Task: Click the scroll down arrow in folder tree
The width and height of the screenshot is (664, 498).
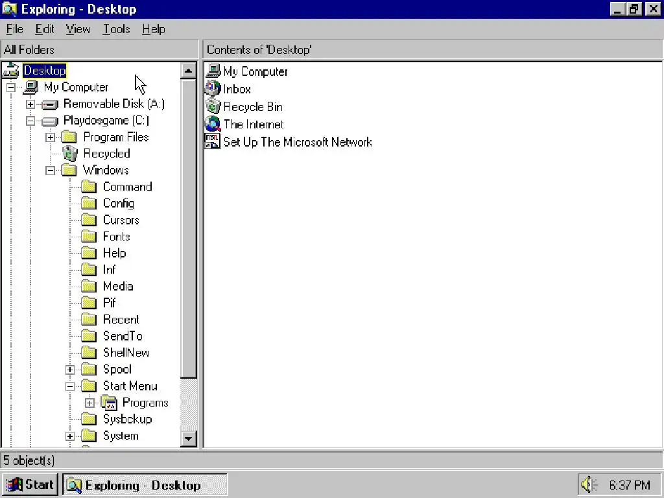Action: point(189,438)
